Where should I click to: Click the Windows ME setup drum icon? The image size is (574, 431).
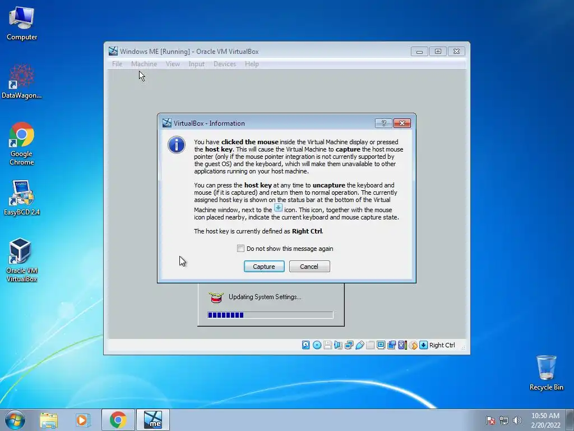tap(216, 297)
